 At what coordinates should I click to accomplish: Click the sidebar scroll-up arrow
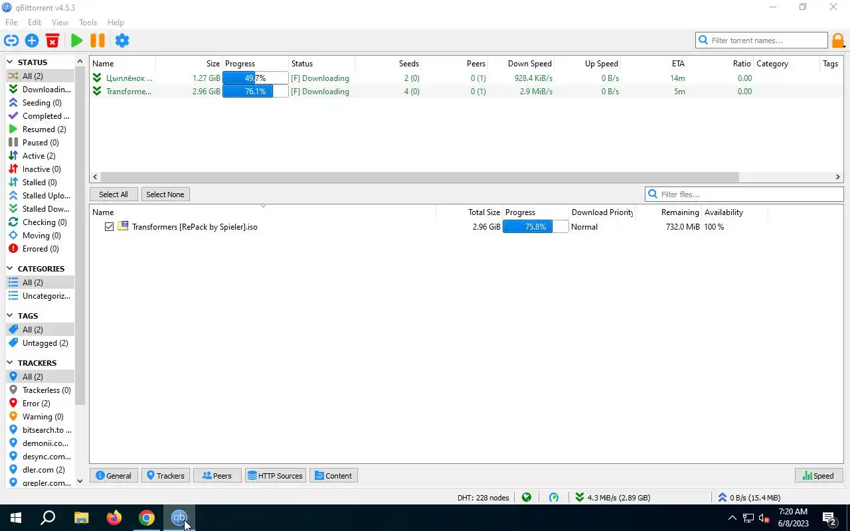coord(80,62)
